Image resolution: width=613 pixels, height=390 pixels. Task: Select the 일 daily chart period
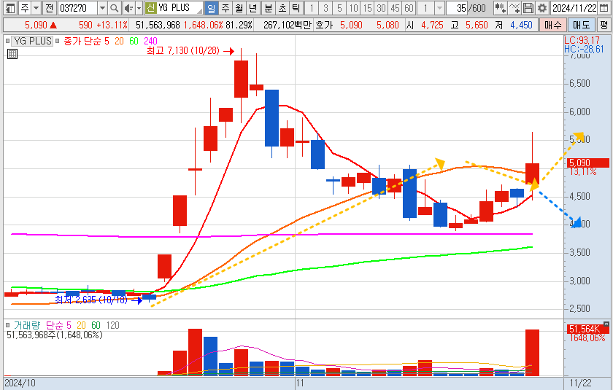pyautogui.click(x=212, y=8)
